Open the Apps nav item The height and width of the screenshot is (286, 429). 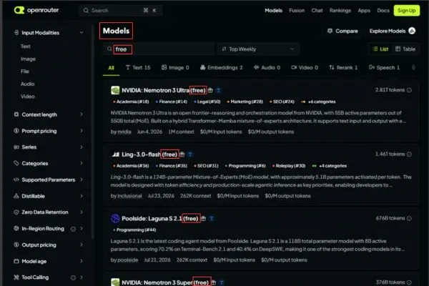364,11
